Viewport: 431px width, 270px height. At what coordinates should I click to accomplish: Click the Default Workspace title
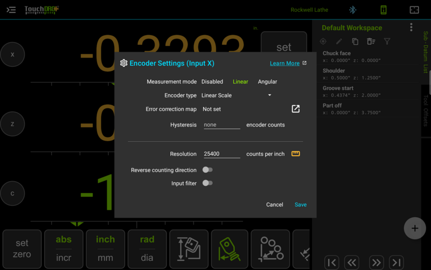[x=352, y=28]
